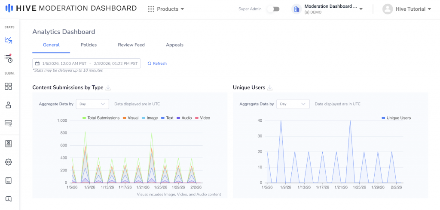The image size is (440, 210).
Task: Click the Refresh link
Action: pos(157,63)
